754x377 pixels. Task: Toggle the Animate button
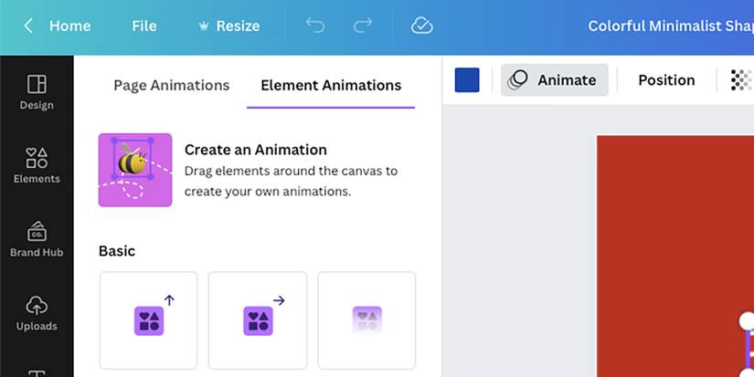[556, 80]
